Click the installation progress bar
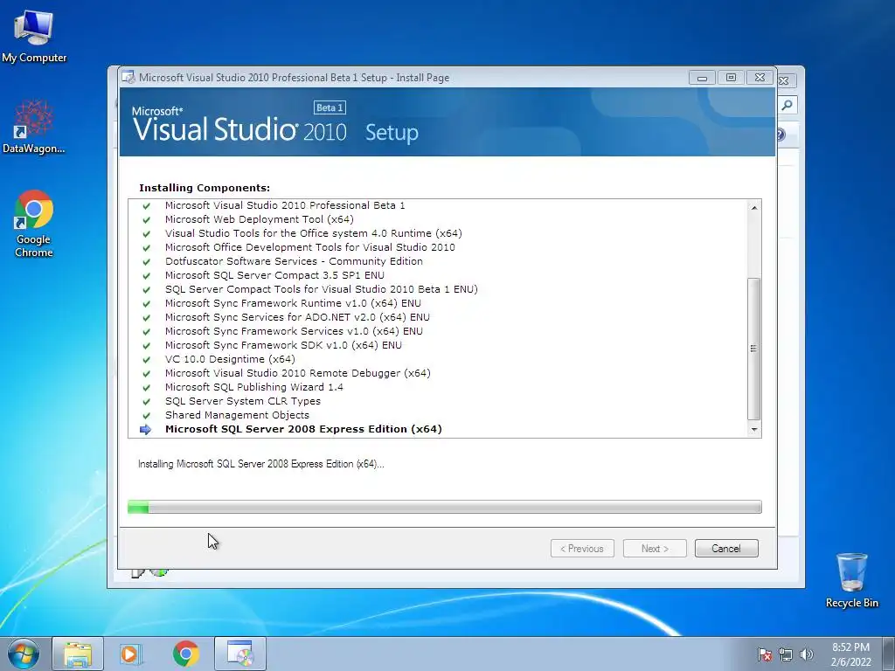 pos(445,507)
